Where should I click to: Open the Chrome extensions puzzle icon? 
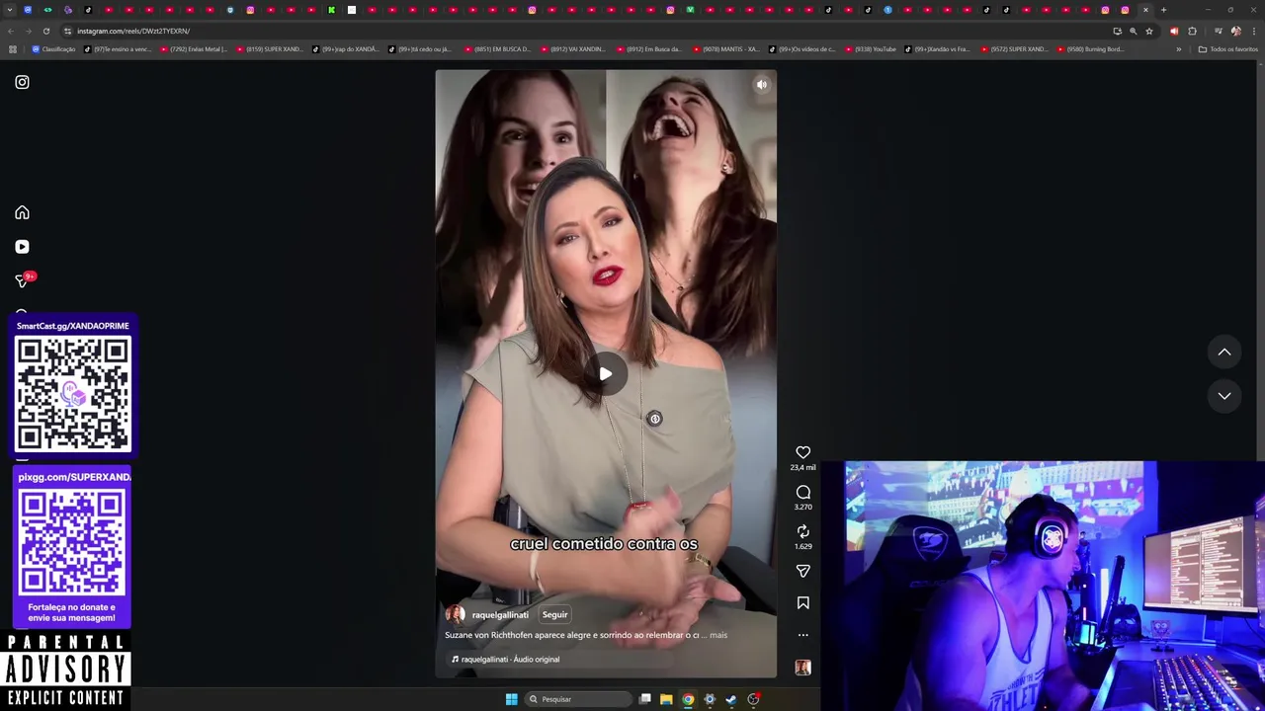pyautogui.click(x=1192, y=31)
